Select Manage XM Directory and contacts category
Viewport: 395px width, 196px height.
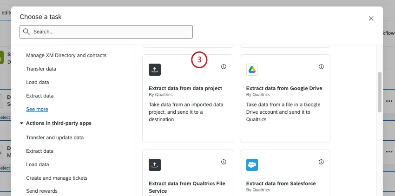[66, 55]
